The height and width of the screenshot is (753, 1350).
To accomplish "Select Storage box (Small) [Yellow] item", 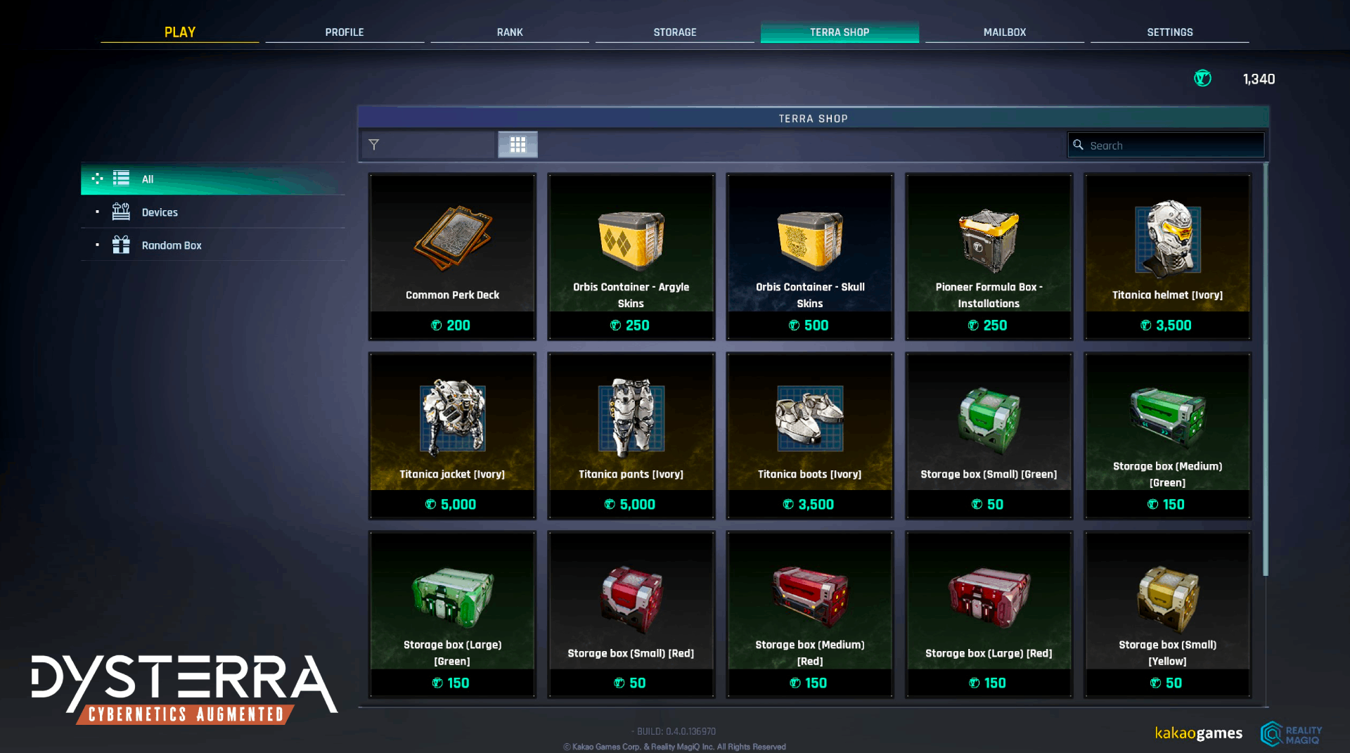I will (x=1167, y=614).
